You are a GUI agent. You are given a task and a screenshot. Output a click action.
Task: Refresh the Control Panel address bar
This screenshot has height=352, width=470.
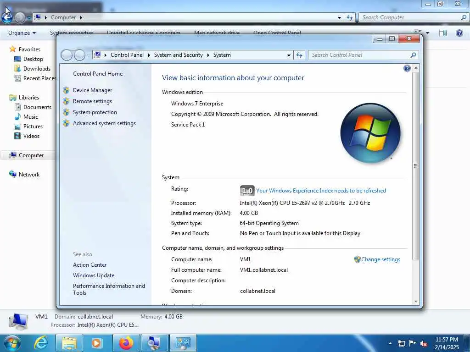click(x=299, y=55)
